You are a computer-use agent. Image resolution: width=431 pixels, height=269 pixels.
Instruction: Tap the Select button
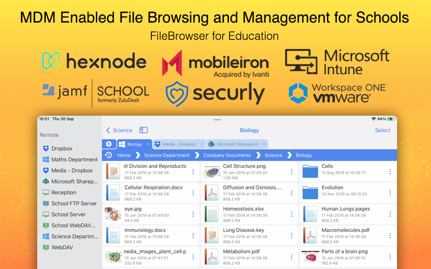383,130
